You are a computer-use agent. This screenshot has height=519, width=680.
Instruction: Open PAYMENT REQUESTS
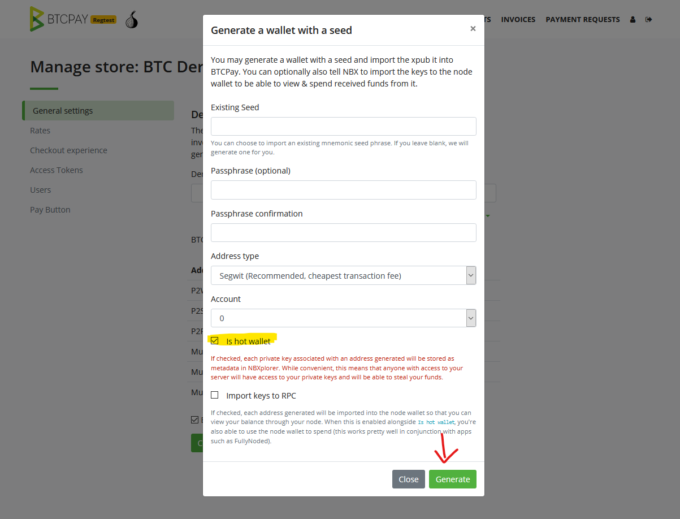click(582, 19)
